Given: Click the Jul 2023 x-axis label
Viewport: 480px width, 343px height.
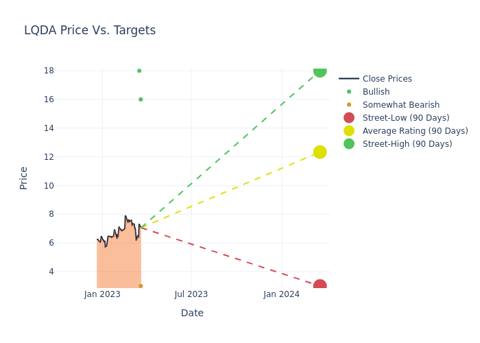Looking at the screenshot, I should [x=191, y=294].
